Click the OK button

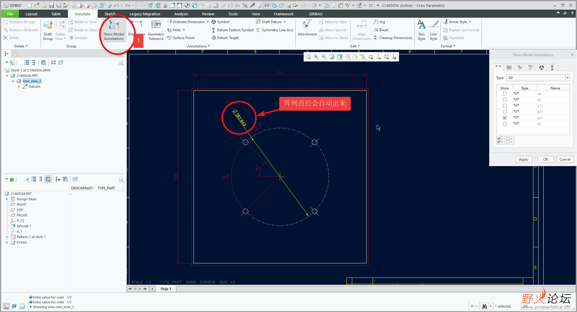coord(546,159)
